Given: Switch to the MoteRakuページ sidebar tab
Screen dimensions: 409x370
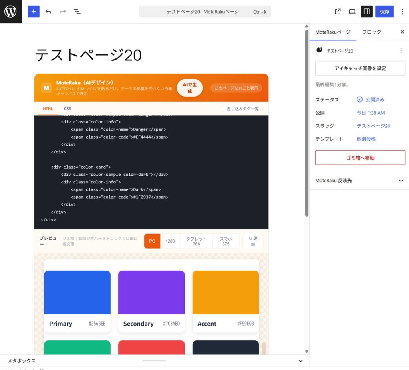Looking at the screenshot, I should tap(333, 32).
